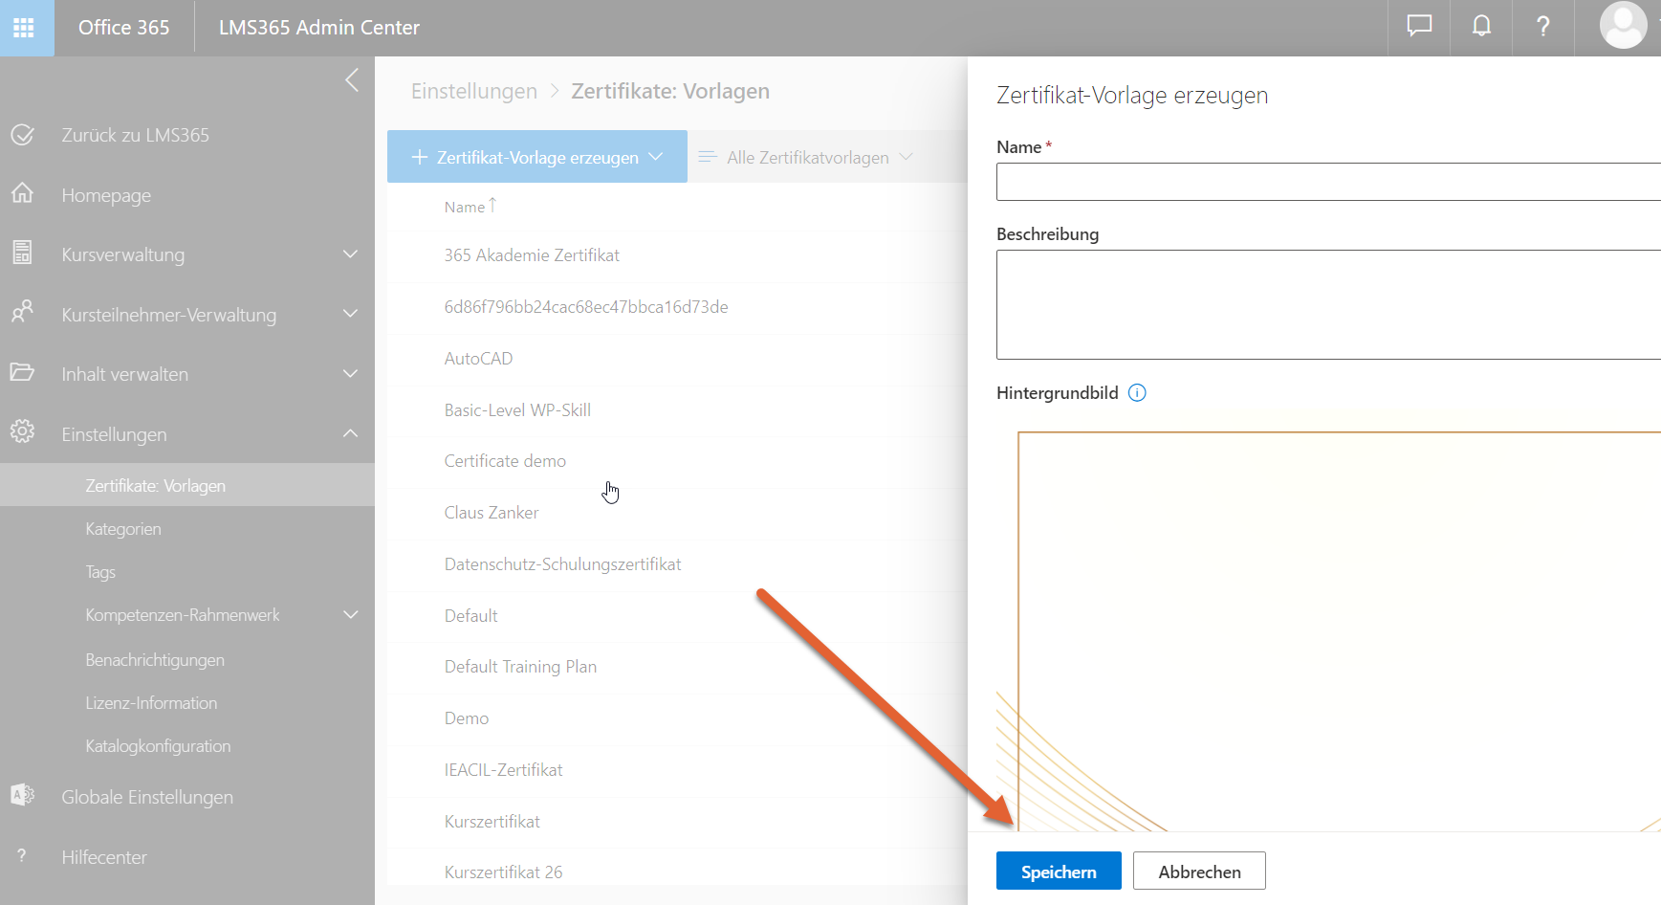Open the notifications bell
The width and height of the screenshot is (1661, 905).
click(x=1481, y=27)
